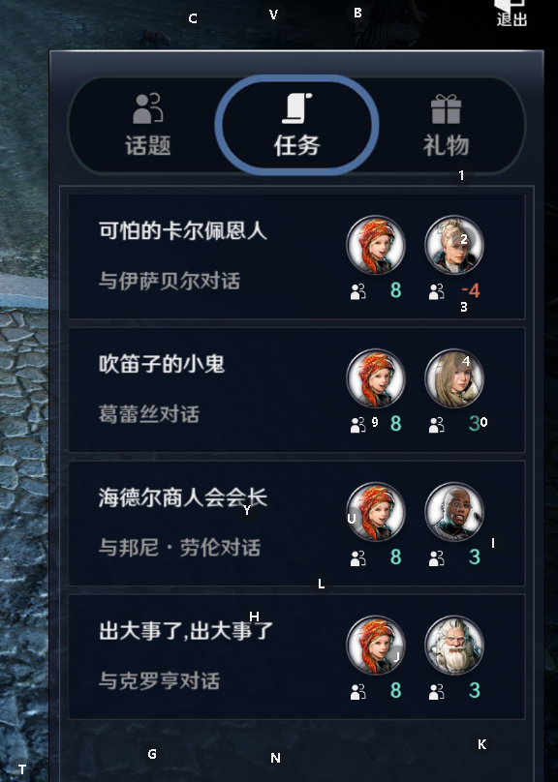
Task: Click the scroll icon above 任务
Action: pos(297,107)
